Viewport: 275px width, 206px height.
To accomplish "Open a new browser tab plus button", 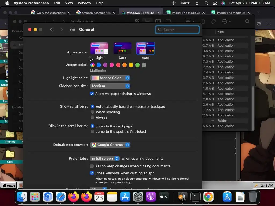I will 259,13.
